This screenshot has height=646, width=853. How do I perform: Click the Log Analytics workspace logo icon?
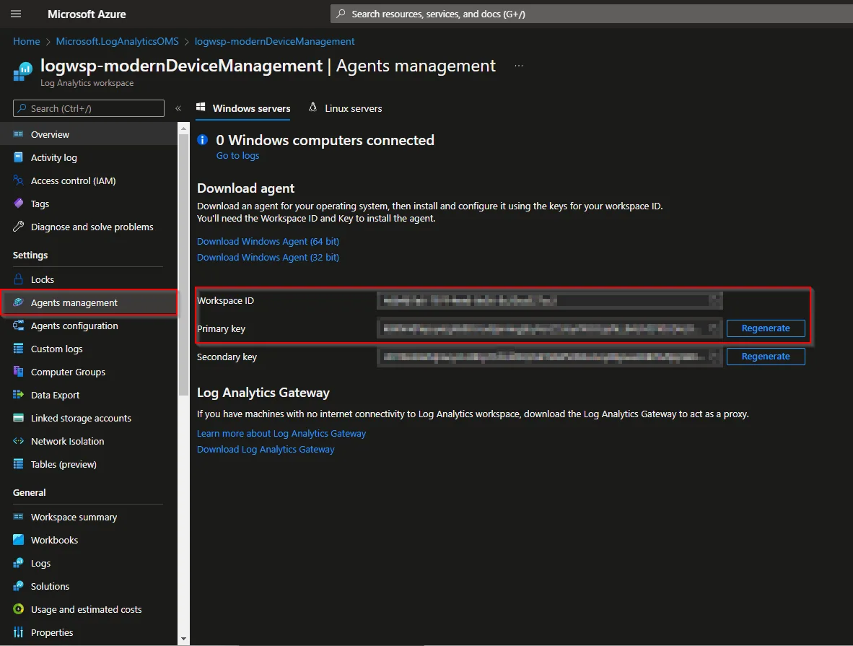(x=23, y=72)
